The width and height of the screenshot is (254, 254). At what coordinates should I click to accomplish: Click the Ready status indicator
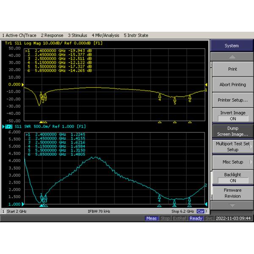click(196, 218)
